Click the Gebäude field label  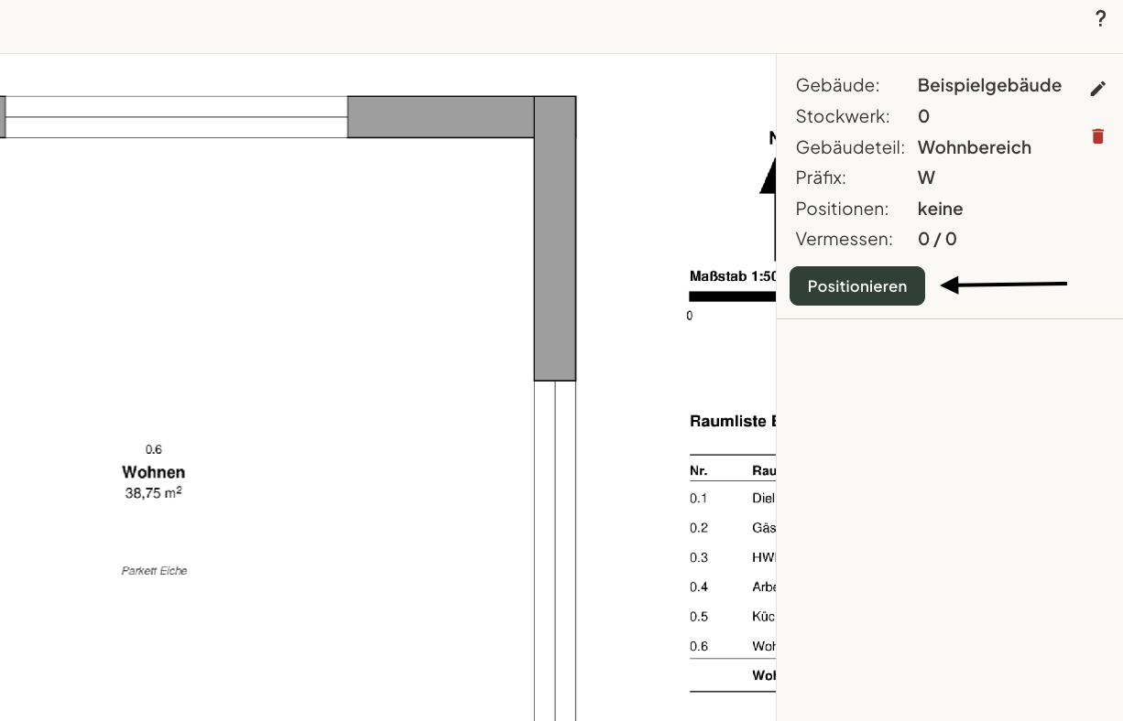click(x=837, y=85)
